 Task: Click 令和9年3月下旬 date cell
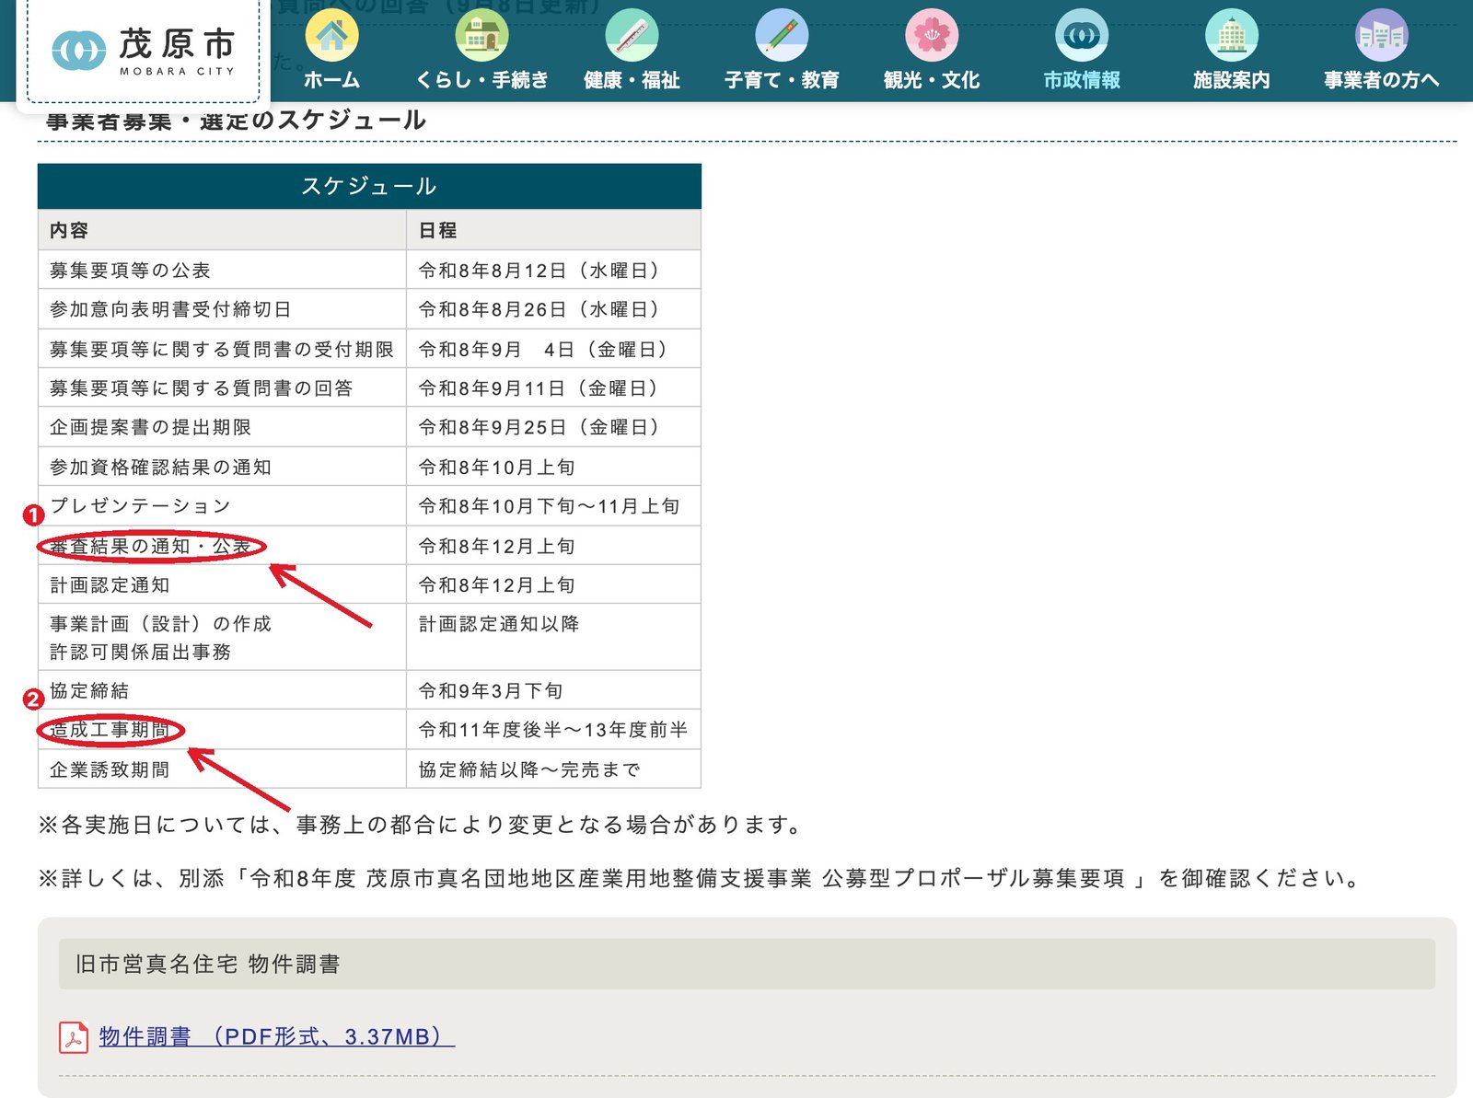[x=553, y=690]
